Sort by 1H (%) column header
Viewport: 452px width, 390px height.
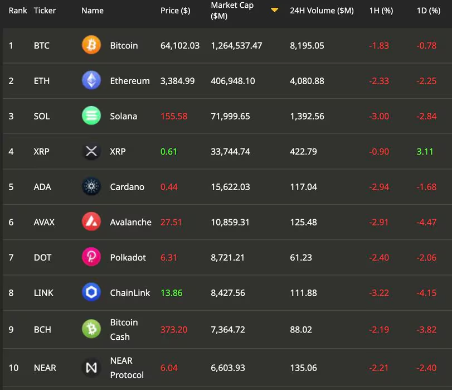tap(381, 11)
